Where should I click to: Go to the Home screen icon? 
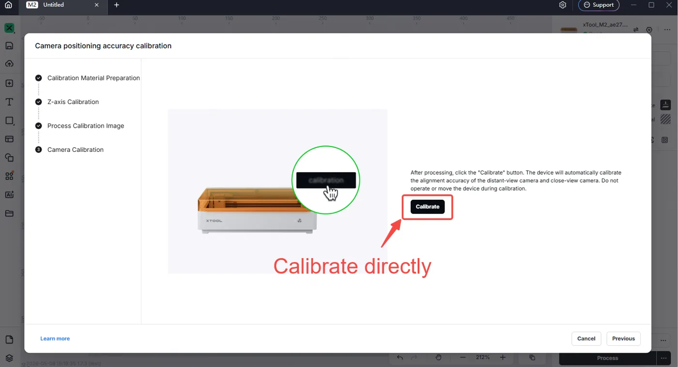click(8, 5)
